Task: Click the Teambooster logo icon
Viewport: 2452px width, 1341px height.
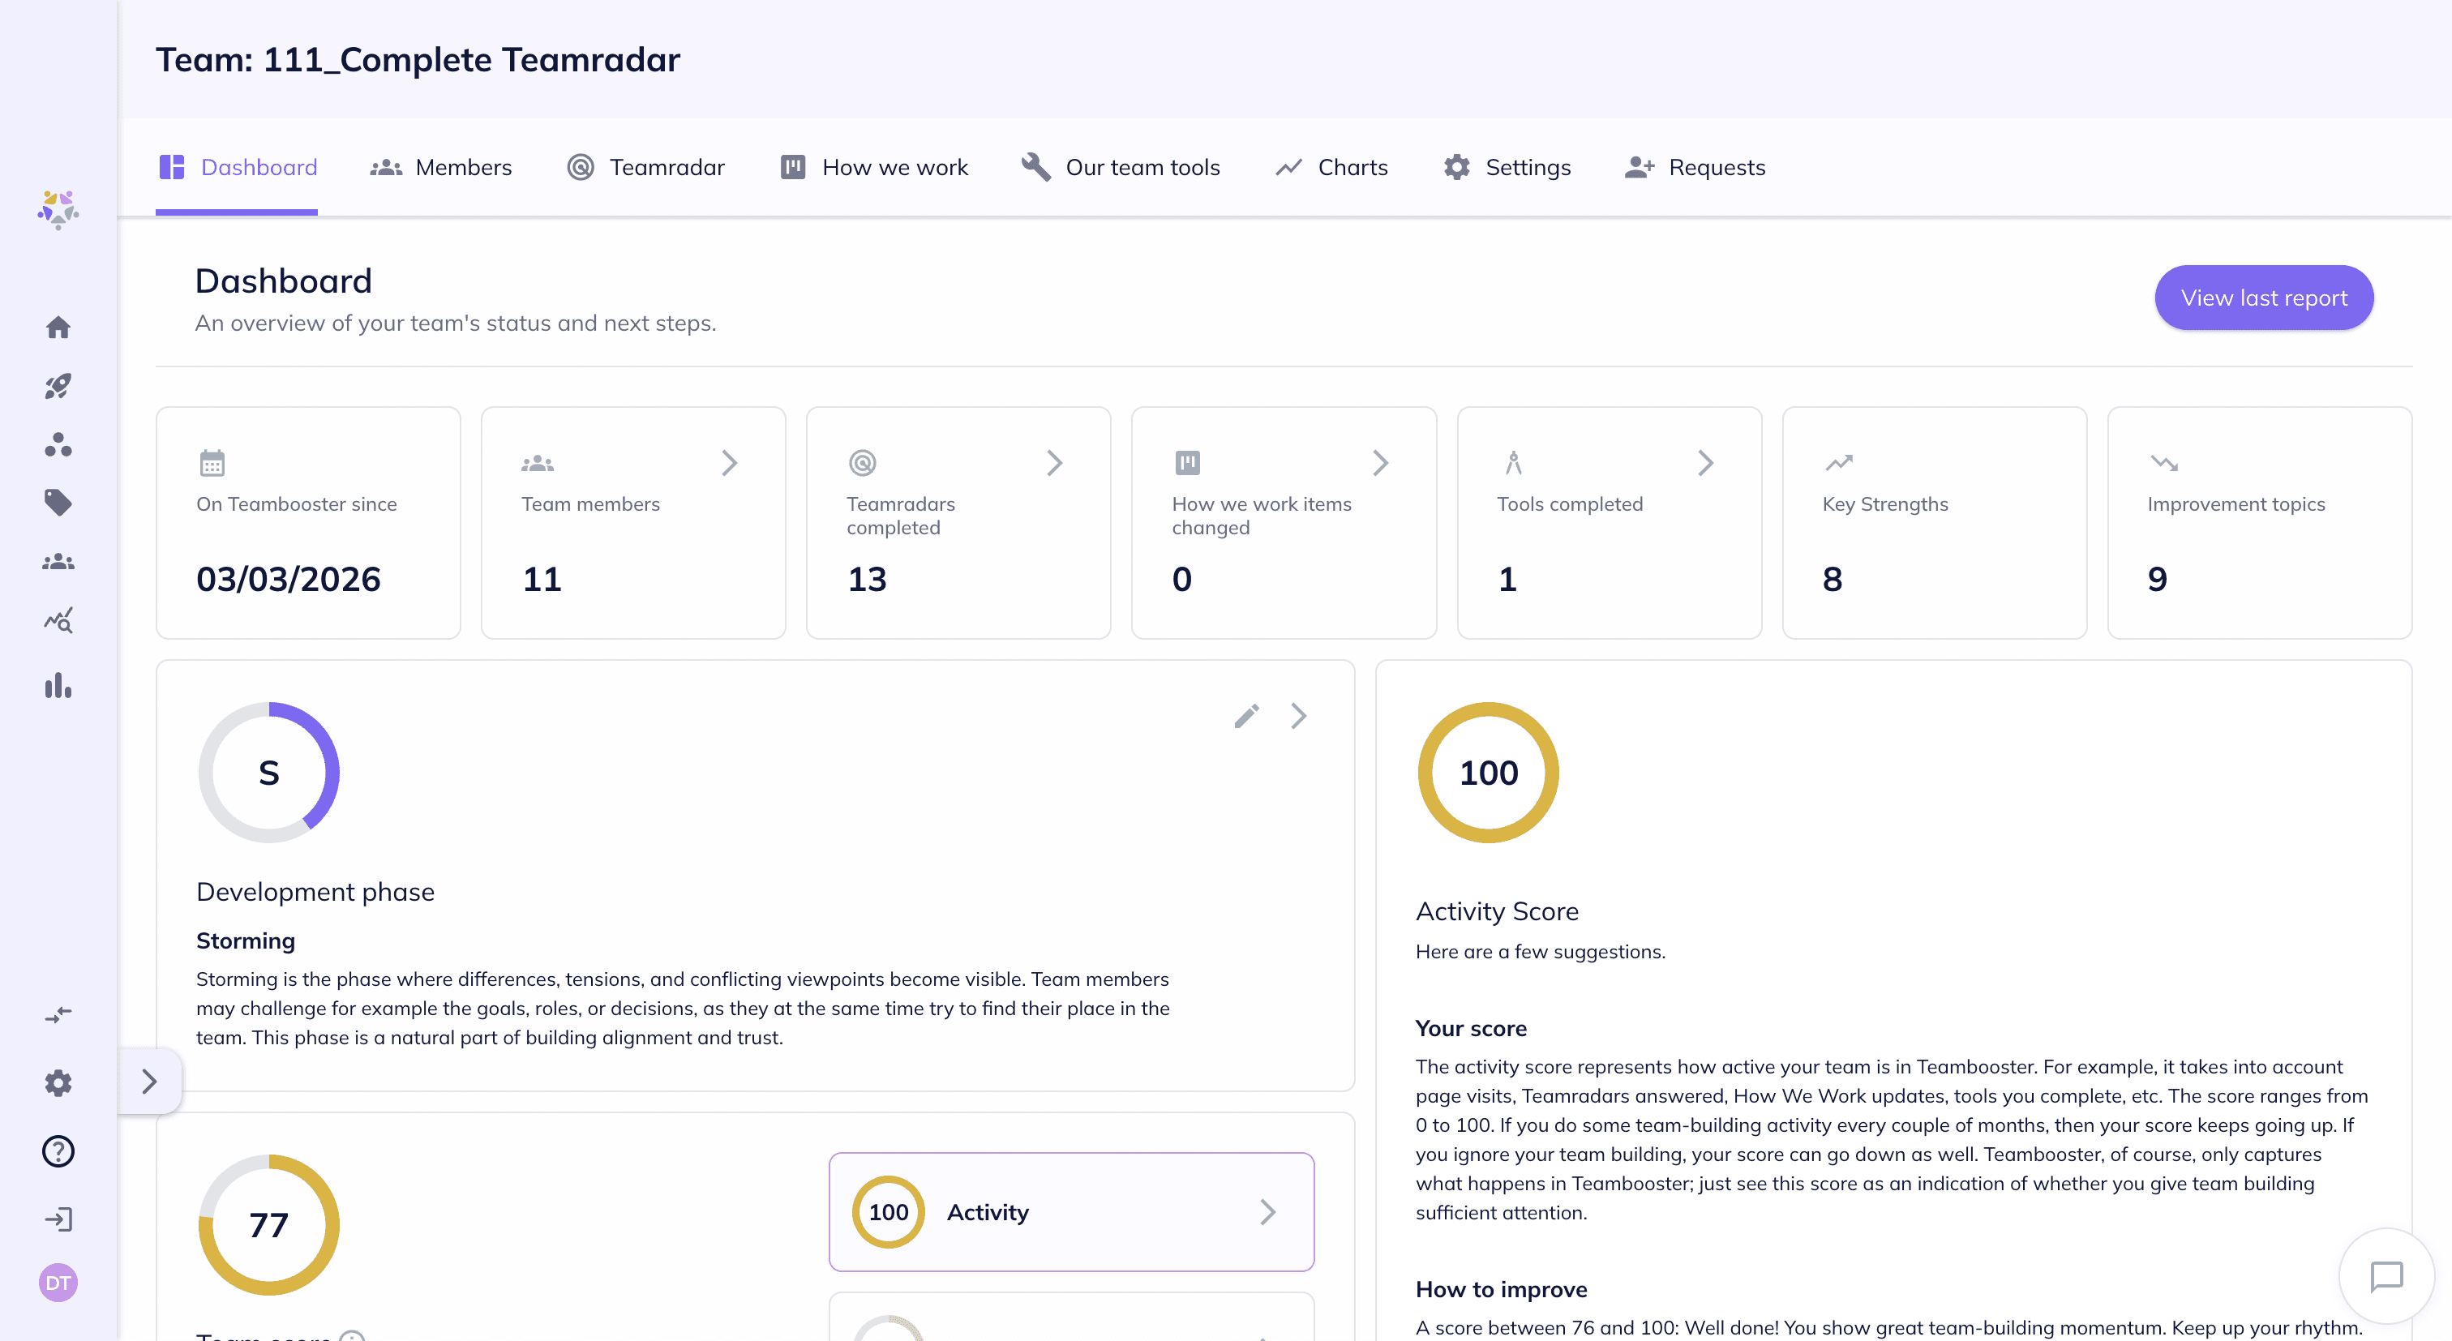Action: (x=58, y=208)
